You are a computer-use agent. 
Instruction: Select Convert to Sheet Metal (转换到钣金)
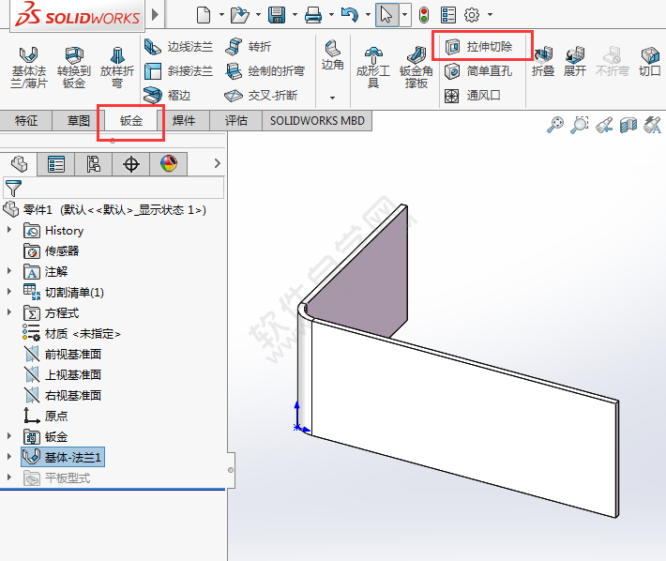point(74,68)
